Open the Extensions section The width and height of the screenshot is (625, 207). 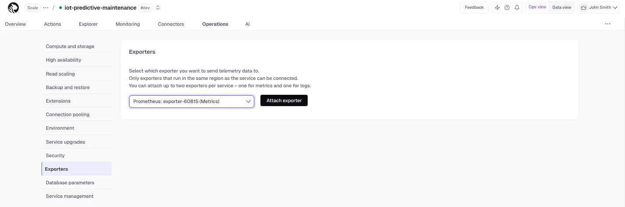pos(77,101)
